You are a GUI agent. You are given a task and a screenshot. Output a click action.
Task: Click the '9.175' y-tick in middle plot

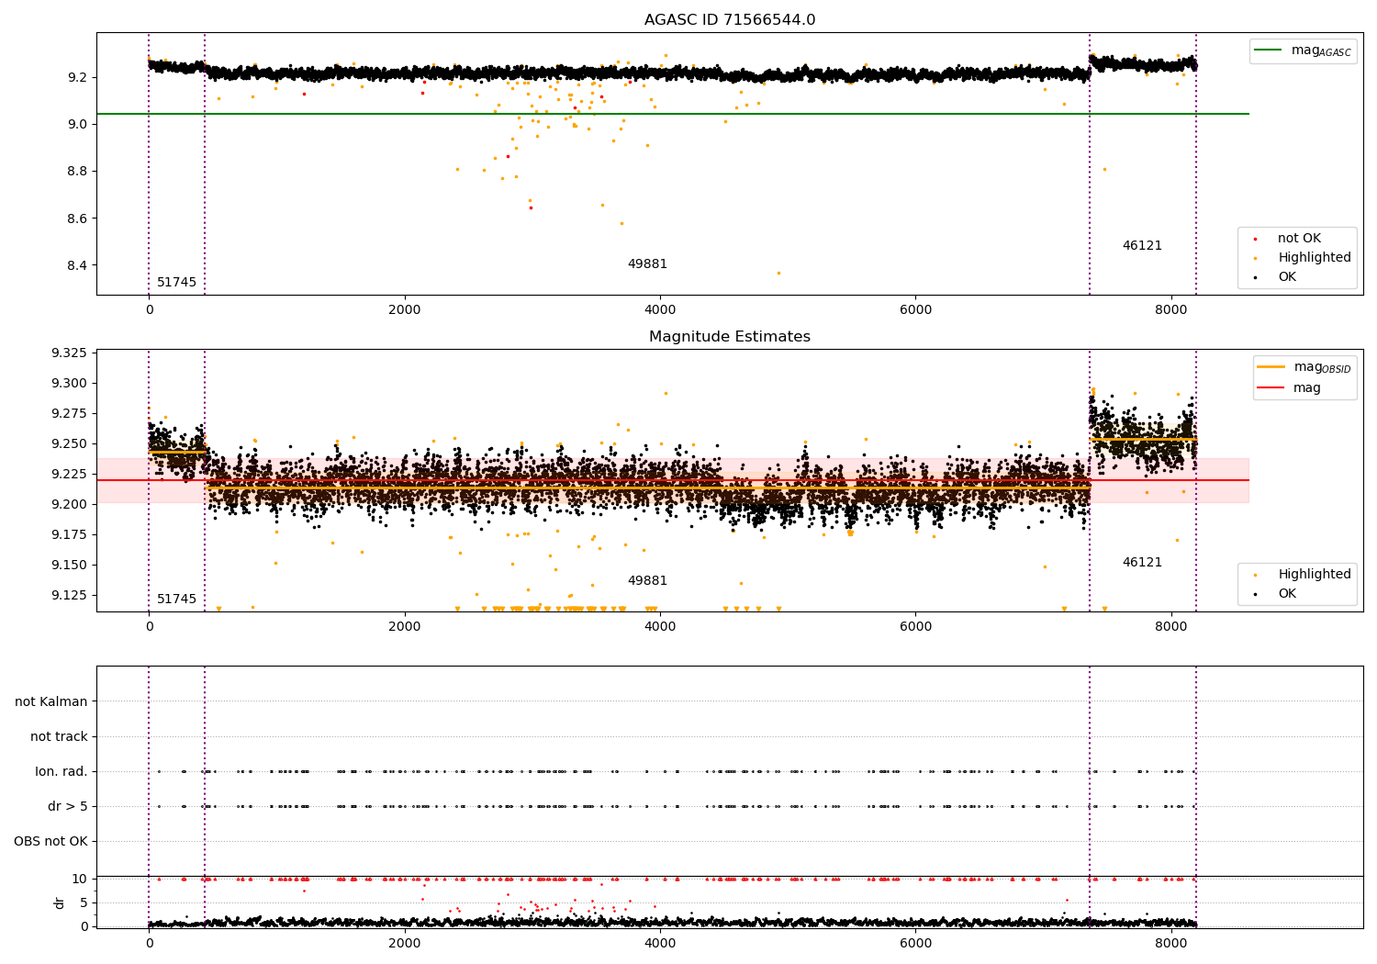(69, 535)
